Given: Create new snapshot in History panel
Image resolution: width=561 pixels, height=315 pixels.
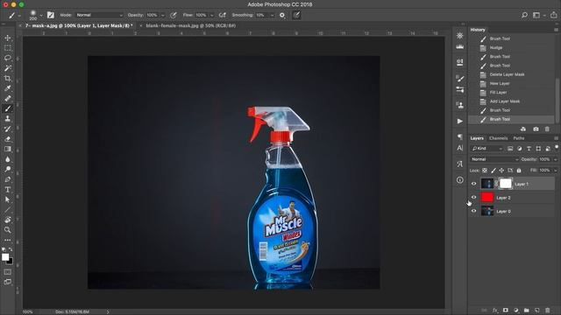Looking at the screenshot, I should click(536, 129).
